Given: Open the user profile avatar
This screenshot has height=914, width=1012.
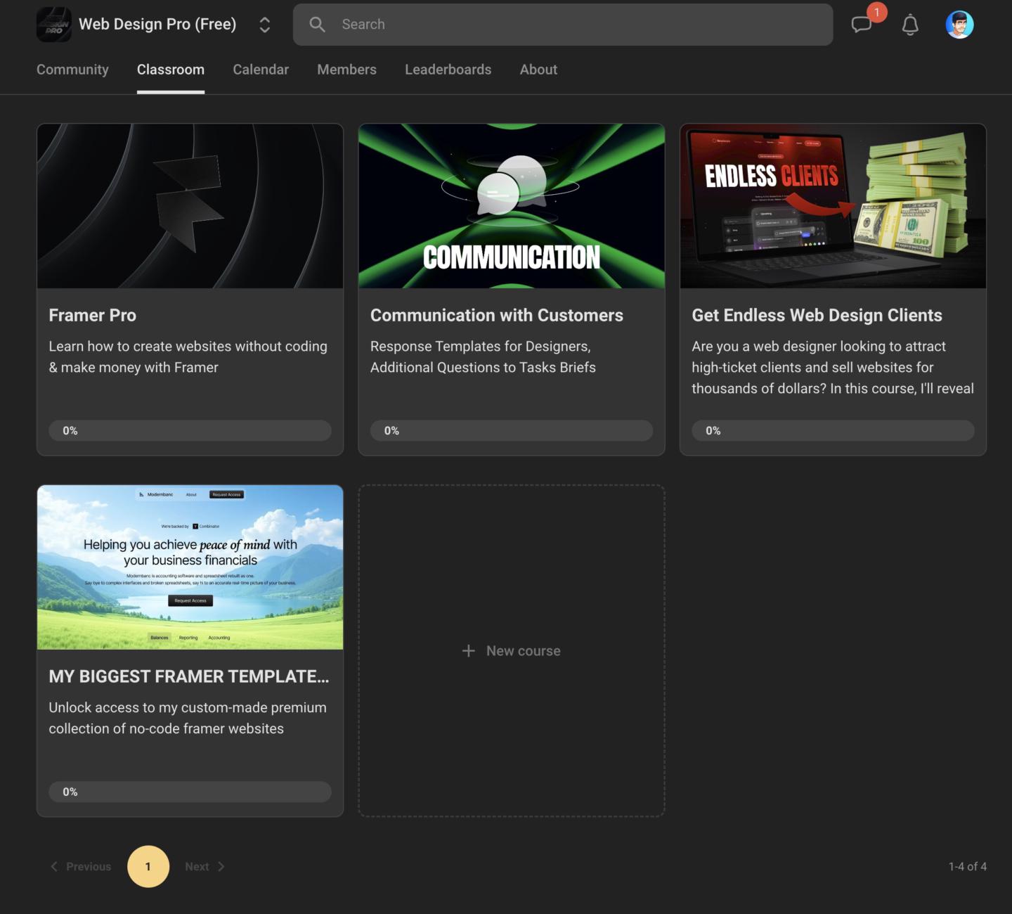Looking at the screenshot, I should [x=959, y=25].
